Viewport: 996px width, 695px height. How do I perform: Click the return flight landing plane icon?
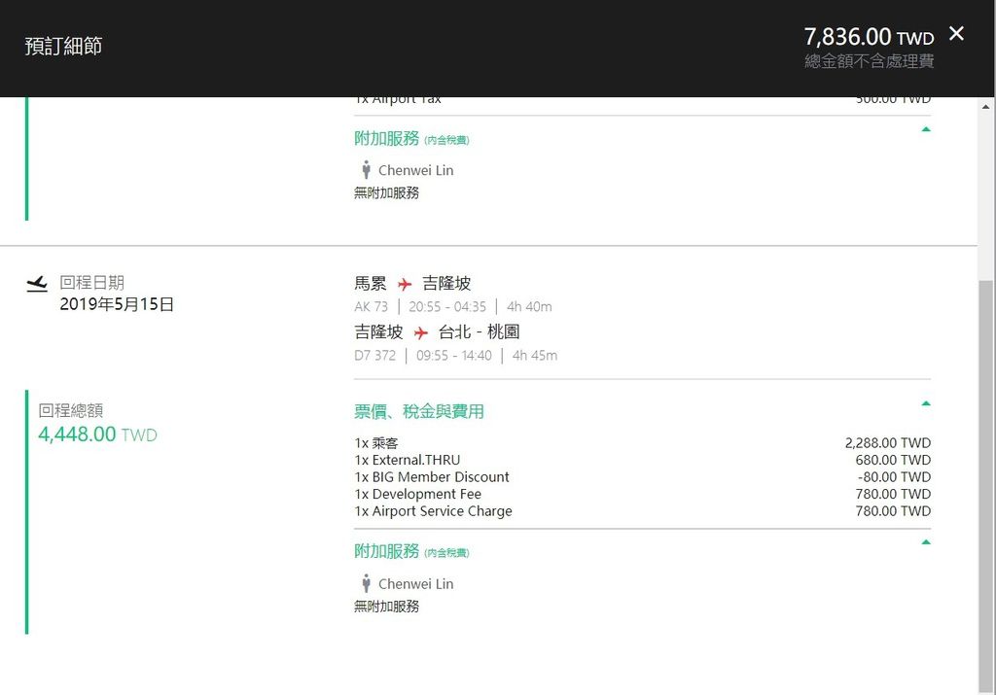click(37, 284)
